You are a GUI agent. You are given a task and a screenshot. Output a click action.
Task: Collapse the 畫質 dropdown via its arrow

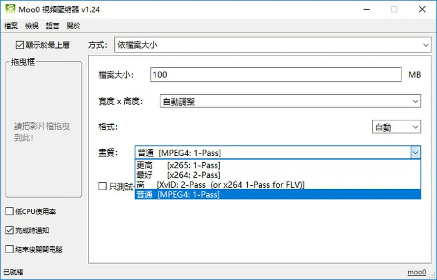(416, 153)
